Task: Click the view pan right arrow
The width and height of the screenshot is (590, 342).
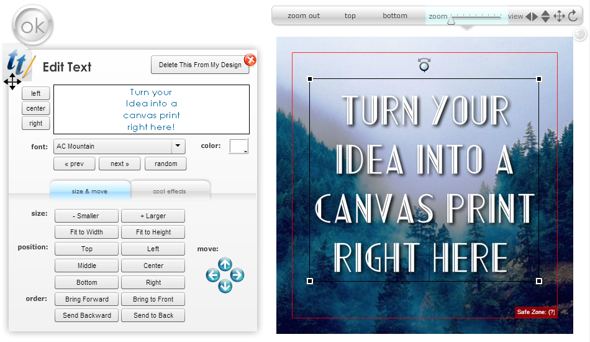Action: click(535, 16)
